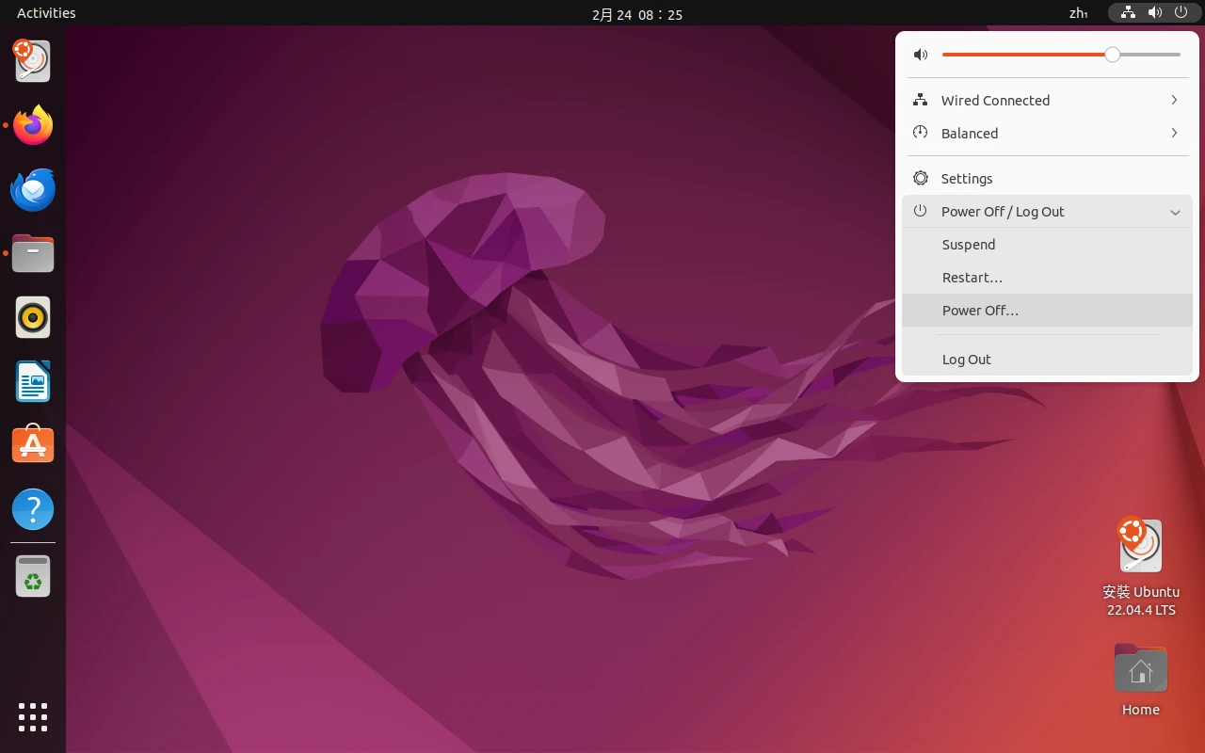This screenshot has width=1205, height=753.
Task: Open the Help icon in dock
Action: (x=33, y=509)
